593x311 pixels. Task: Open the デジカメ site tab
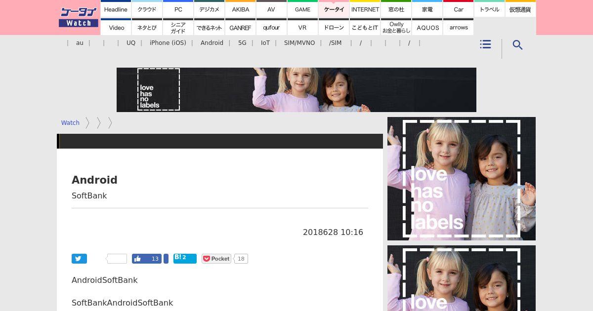(x=209, y=9)
